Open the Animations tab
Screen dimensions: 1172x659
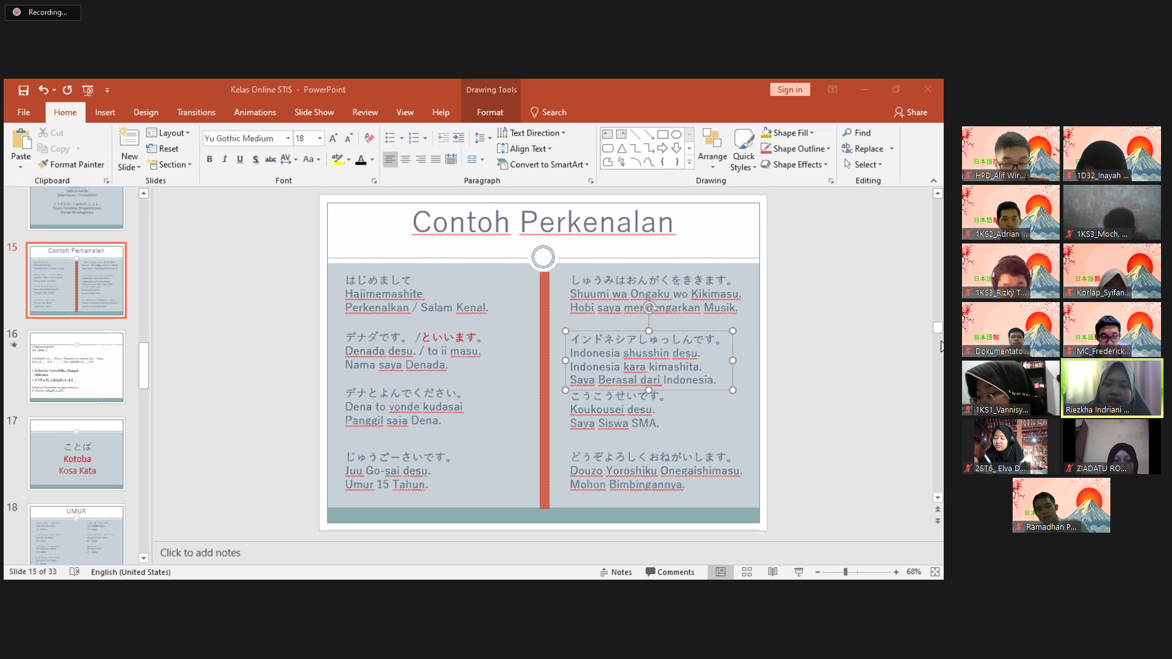coord(255,112)
